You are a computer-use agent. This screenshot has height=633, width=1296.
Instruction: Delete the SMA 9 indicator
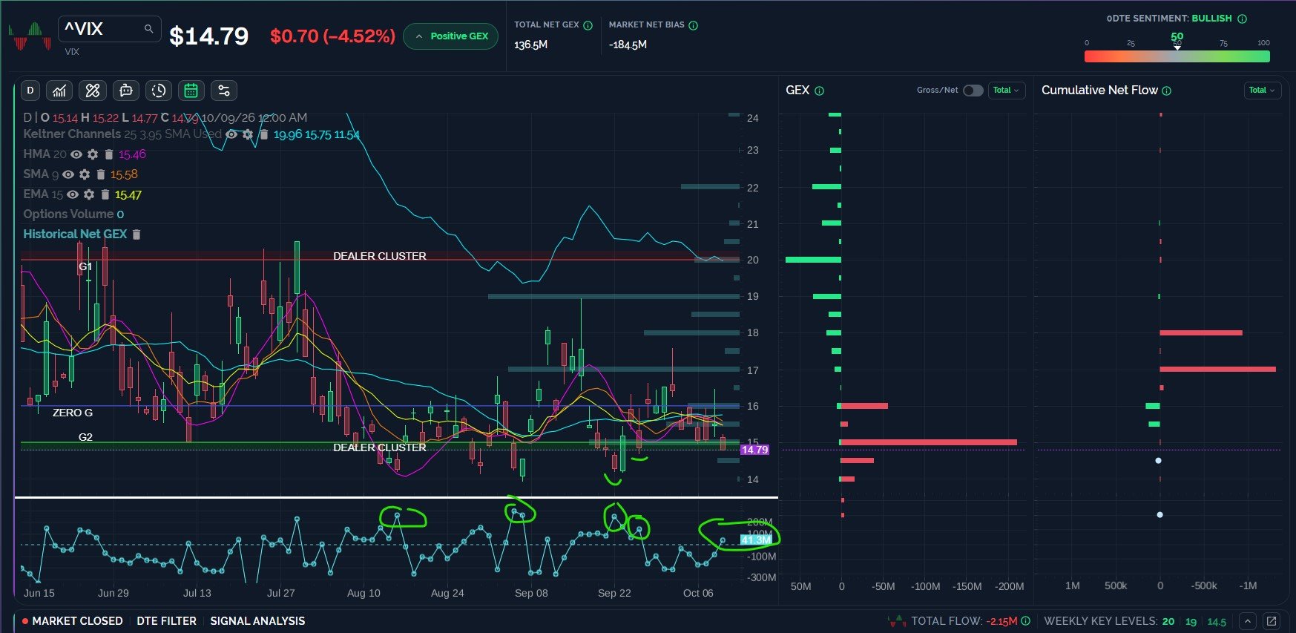(100, 174)
